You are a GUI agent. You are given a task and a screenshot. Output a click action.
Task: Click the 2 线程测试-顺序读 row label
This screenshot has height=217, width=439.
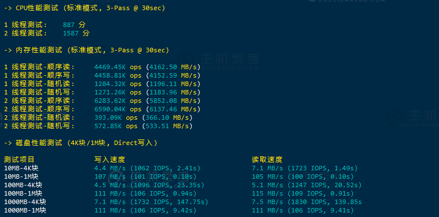pos(39,101)
